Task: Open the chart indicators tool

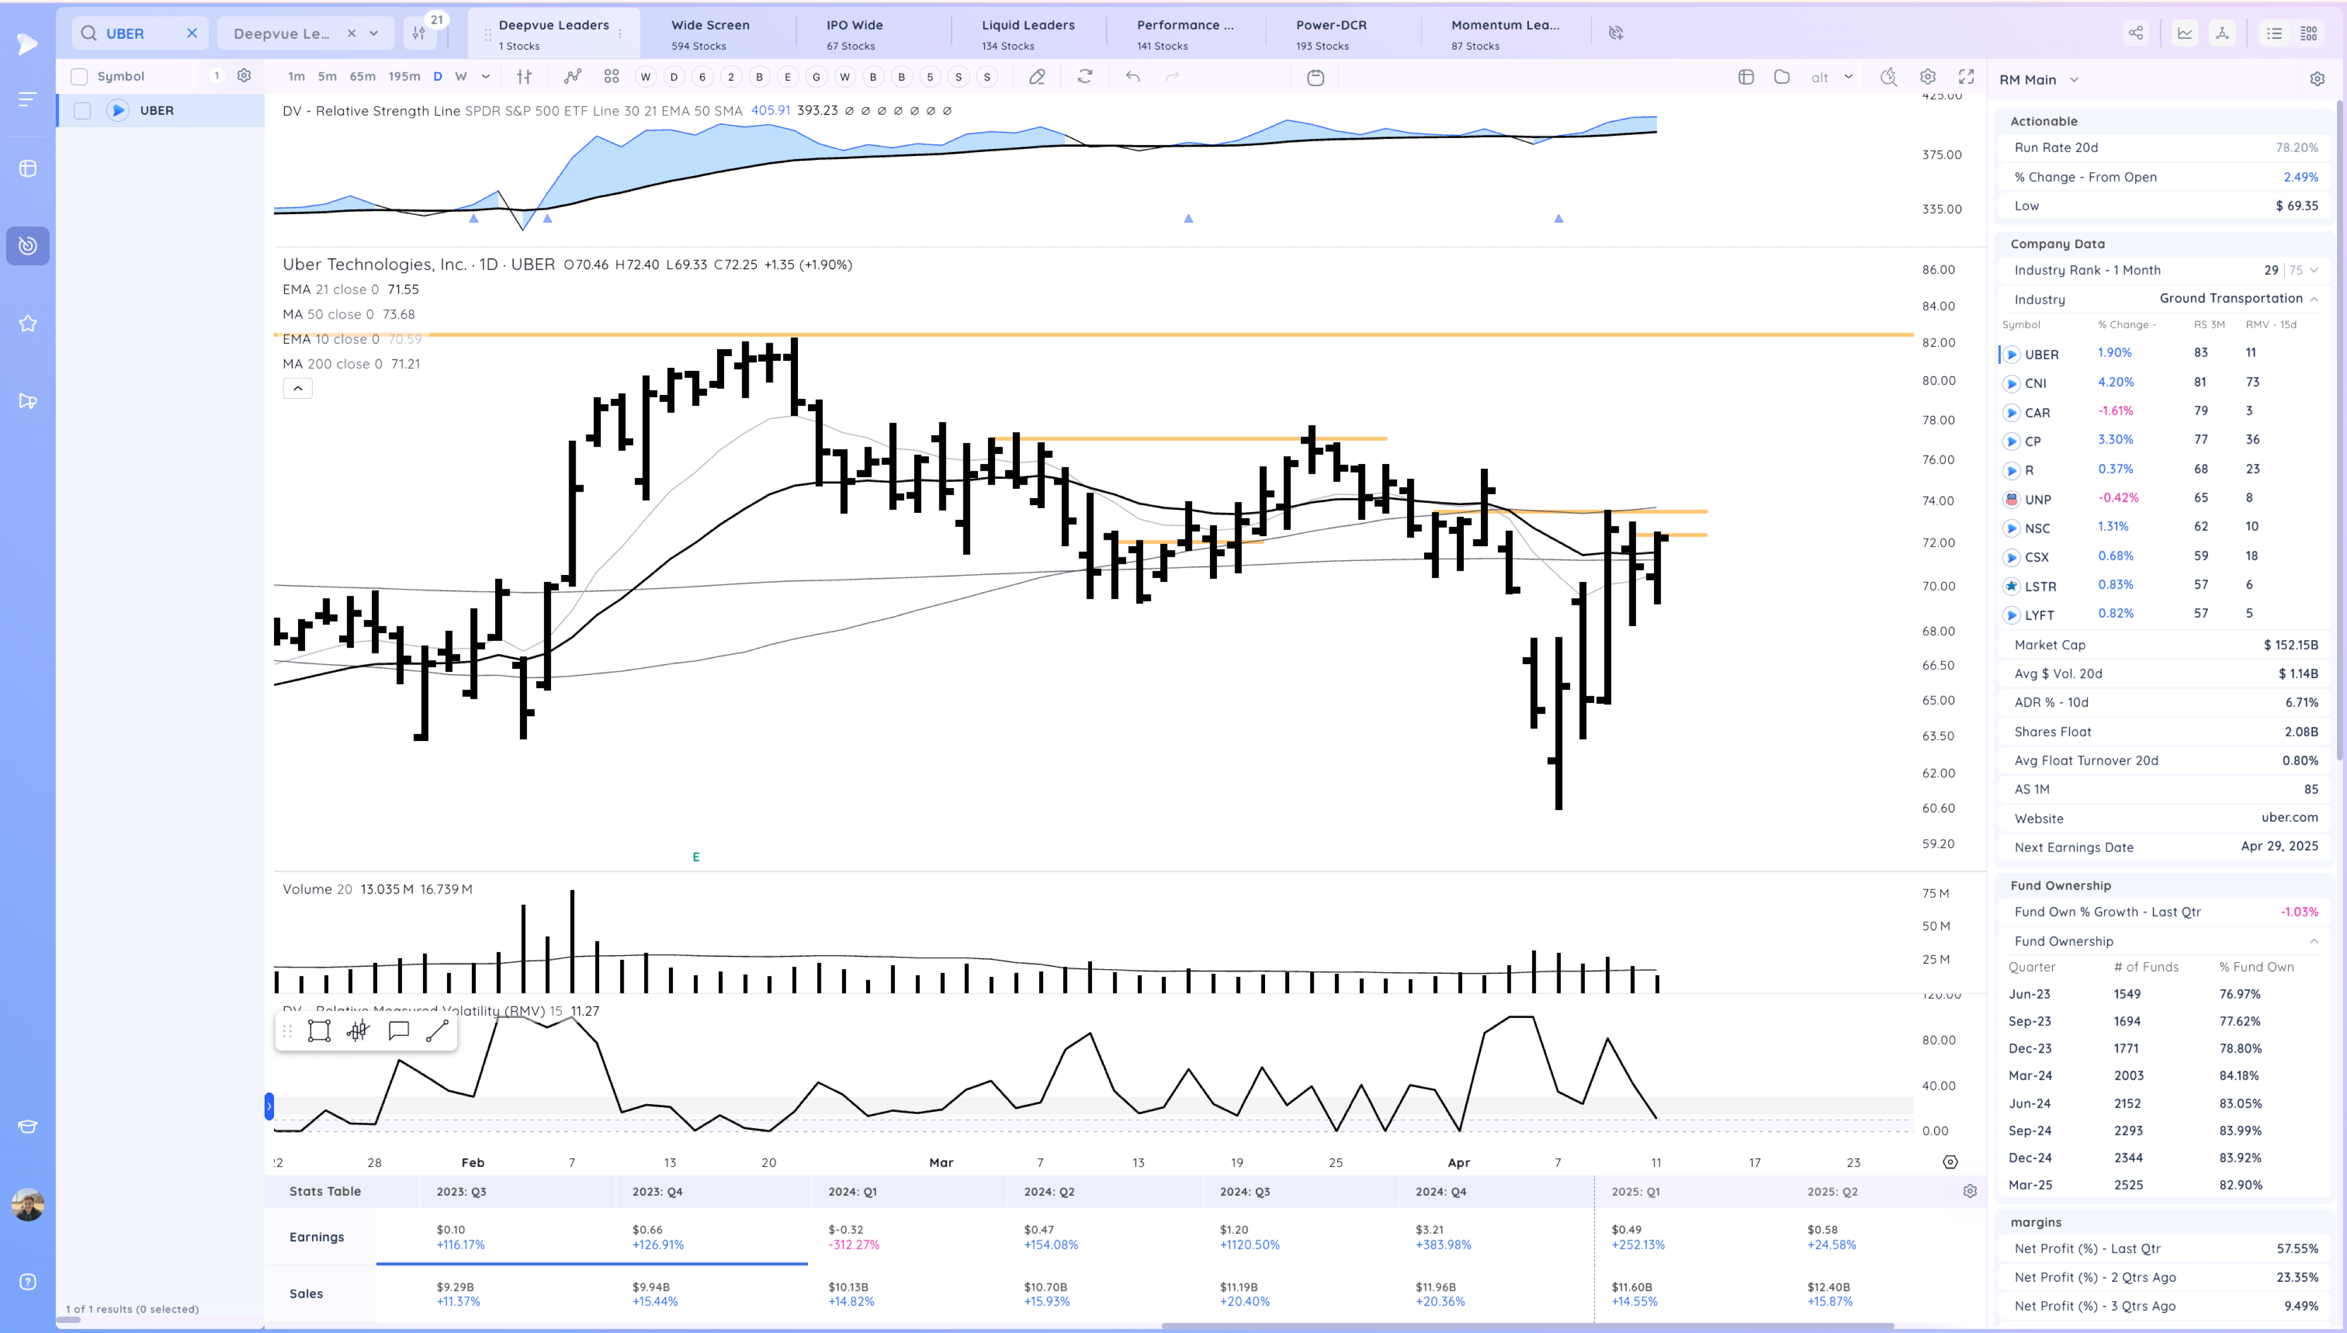Action: tap(572, 77)
